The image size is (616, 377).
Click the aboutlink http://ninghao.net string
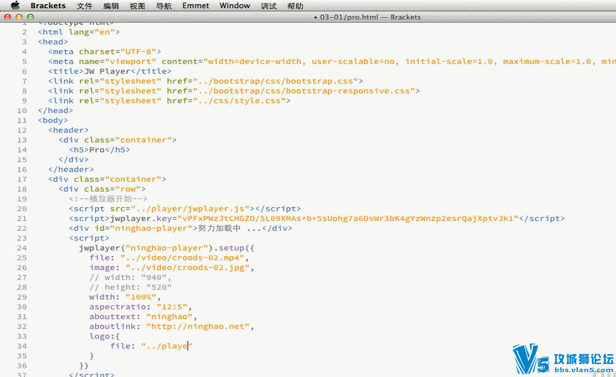(198, 326)
